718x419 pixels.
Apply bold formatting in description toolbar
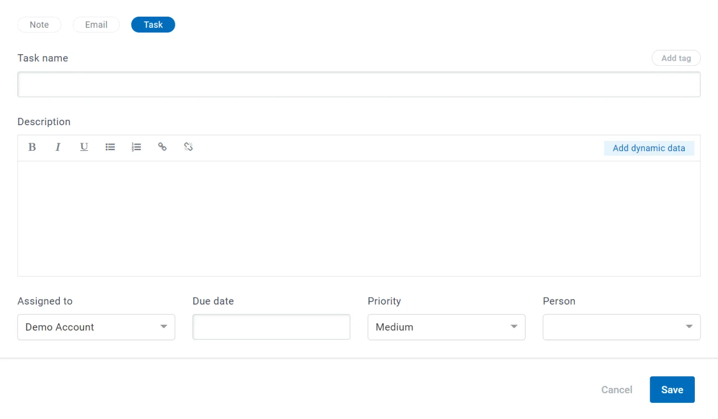click(32, 147)
